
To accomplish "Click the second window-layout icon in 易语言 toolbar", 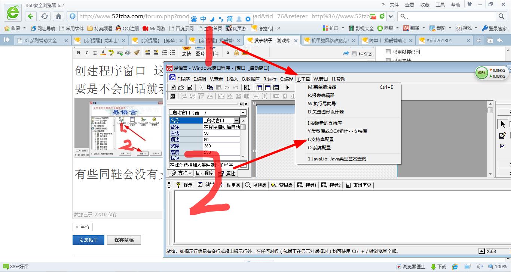I will 268,88.
